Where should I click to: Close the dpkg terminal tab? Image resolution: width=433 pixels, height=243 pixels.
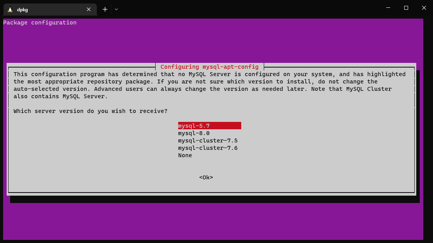[89, 9]
